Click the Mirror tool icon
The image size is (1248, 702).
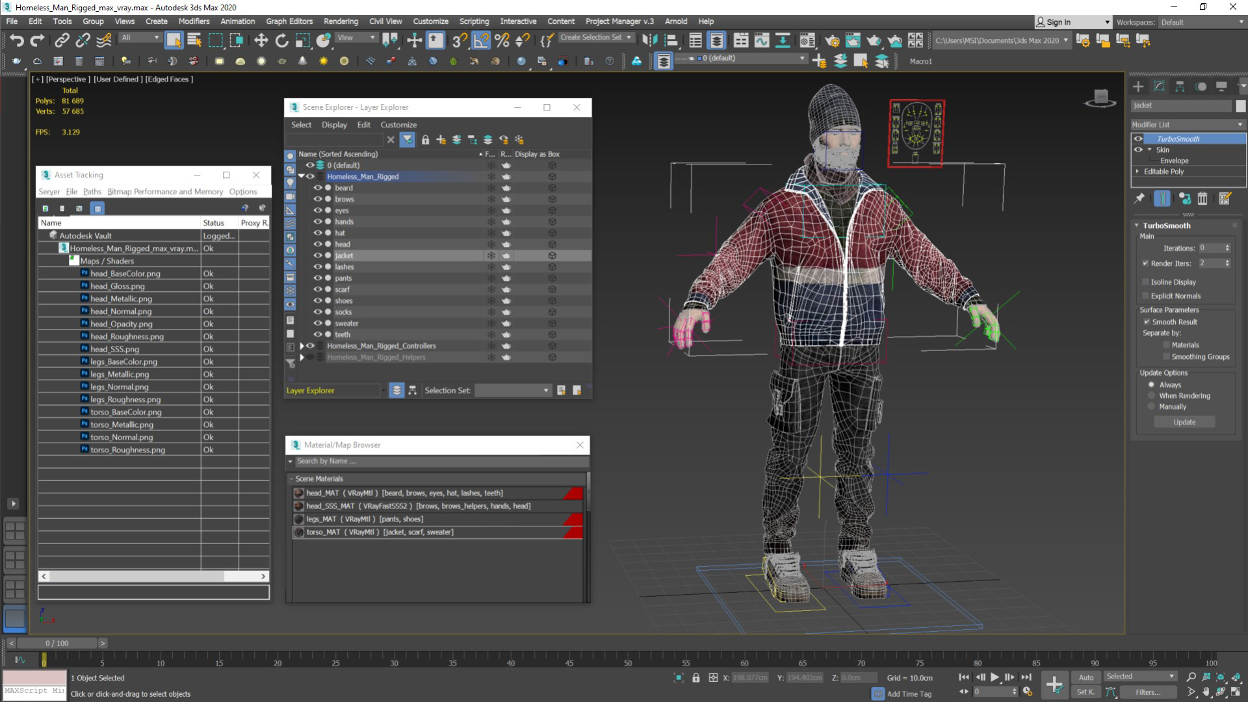tap(649, 40)
